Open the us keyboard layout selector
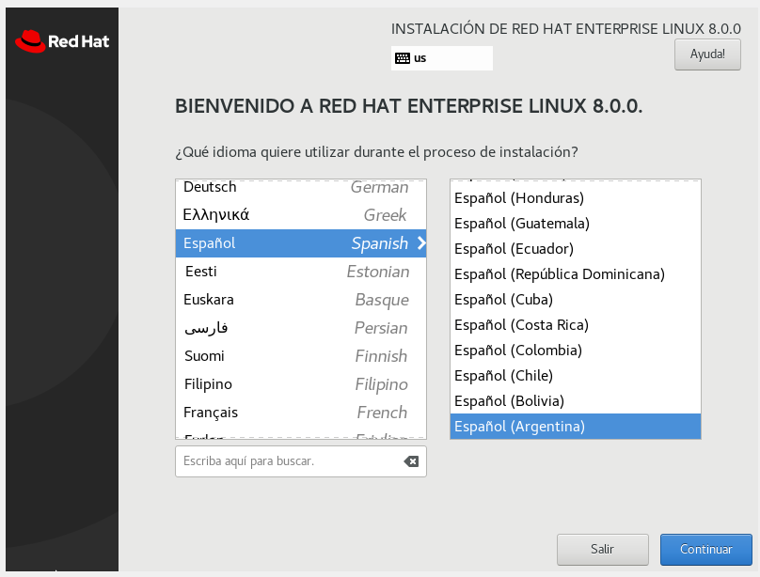The height and width of the screenshot is (577, 760). 441,58
